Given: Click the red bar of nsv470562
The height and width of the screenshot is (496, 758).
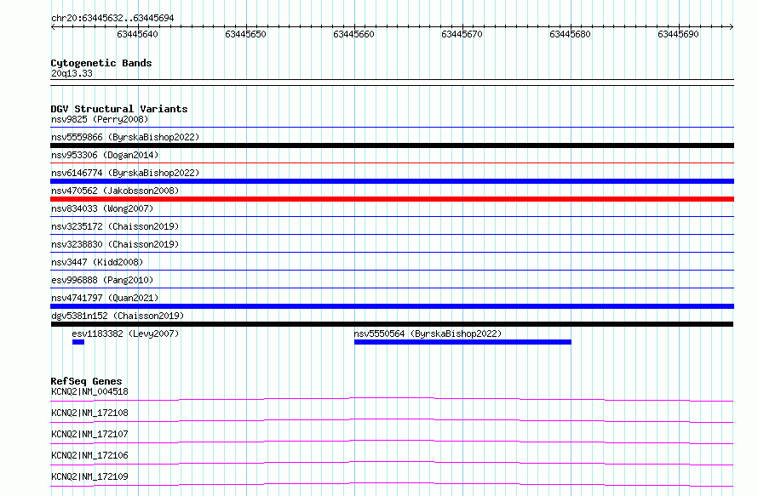Looking at the screenshot, I should click(x=392, y=199).
